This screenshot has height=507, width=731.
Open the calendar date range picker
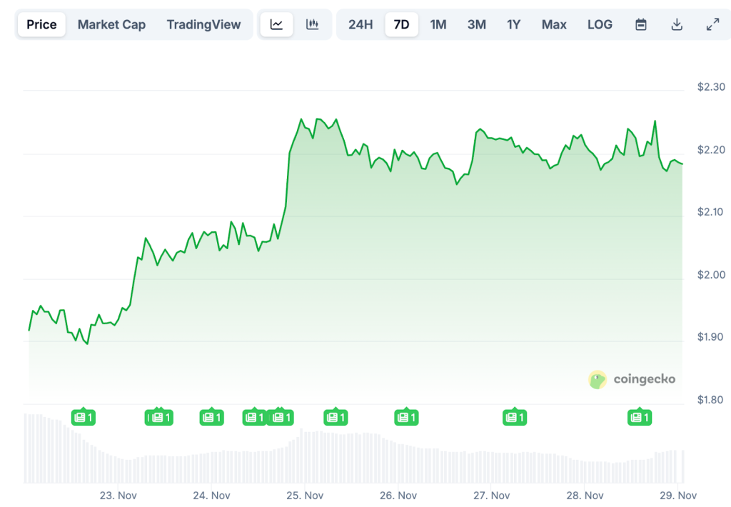(641, 24)
